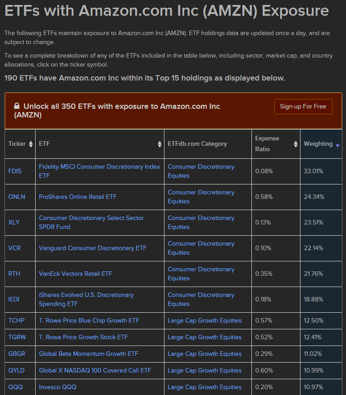Sort by Expense Ratio arrows

tap(296, 144)
